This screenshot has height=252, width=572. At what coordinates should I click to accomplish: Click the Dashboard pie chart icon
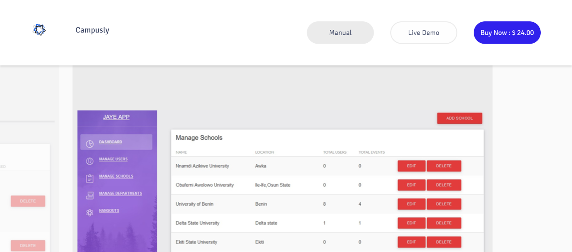(90, 144)
